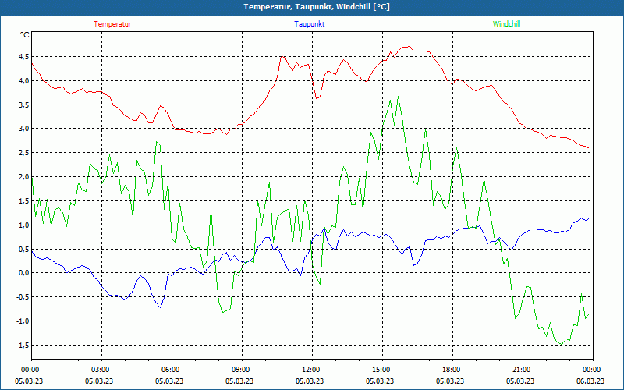Viewport: 624px width, 390px height.
Task: Click the 05.03.23 date under 21:00
Action: [520, 381]
